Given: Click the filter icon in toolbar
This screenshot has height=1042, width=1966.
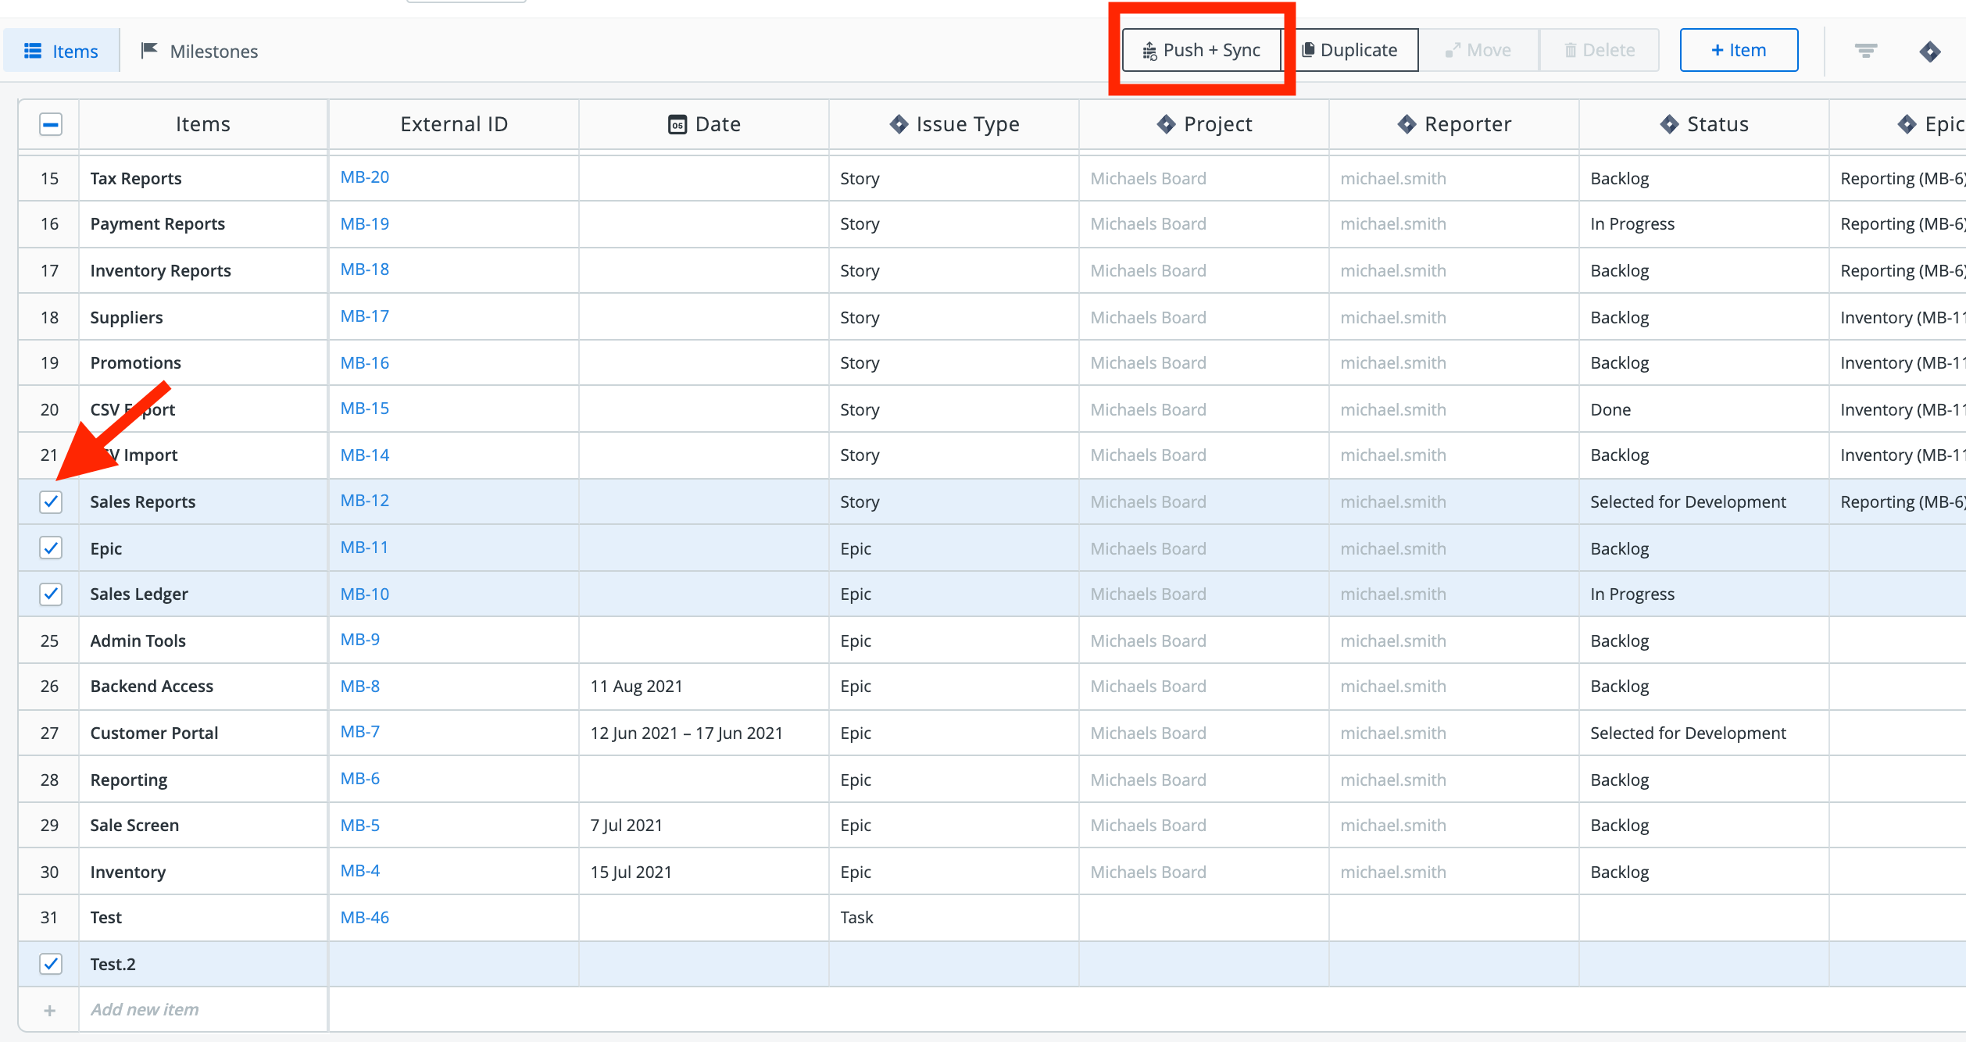Looking at the screenshot, I should [1866, 51].
